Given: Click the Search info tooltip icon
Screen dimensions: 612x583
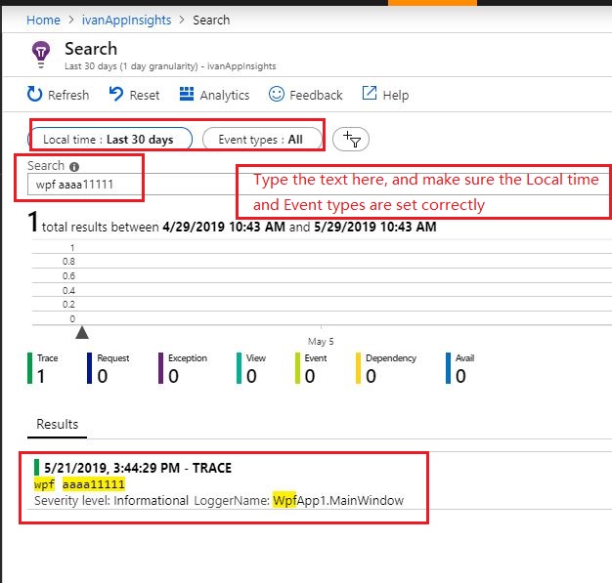Looking at the screenshot, I should click(74, 167).
